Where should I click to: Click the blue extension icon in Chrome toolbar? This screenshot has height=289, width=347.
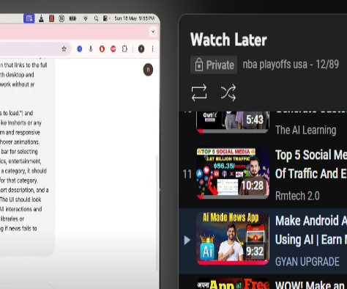coord(79,49)
